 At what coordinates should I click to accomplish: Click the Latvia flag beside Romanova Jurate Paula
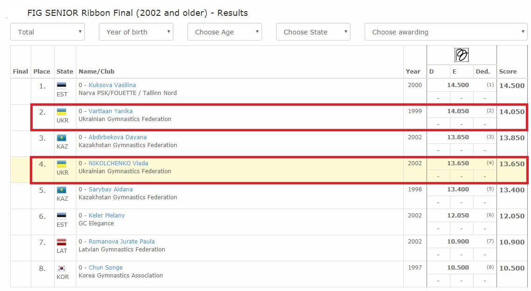[x=62, y=242]
